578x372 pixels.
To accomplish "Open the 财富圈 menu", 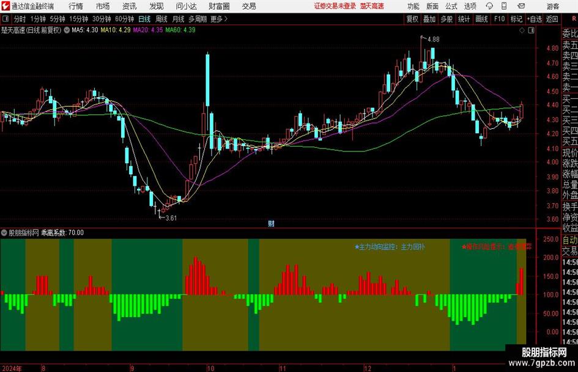I will [219, 6].
